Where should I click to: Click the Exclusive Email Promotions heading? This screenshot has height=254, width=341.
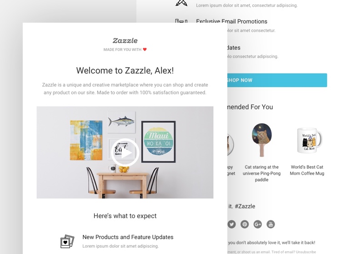coord(231,21)
